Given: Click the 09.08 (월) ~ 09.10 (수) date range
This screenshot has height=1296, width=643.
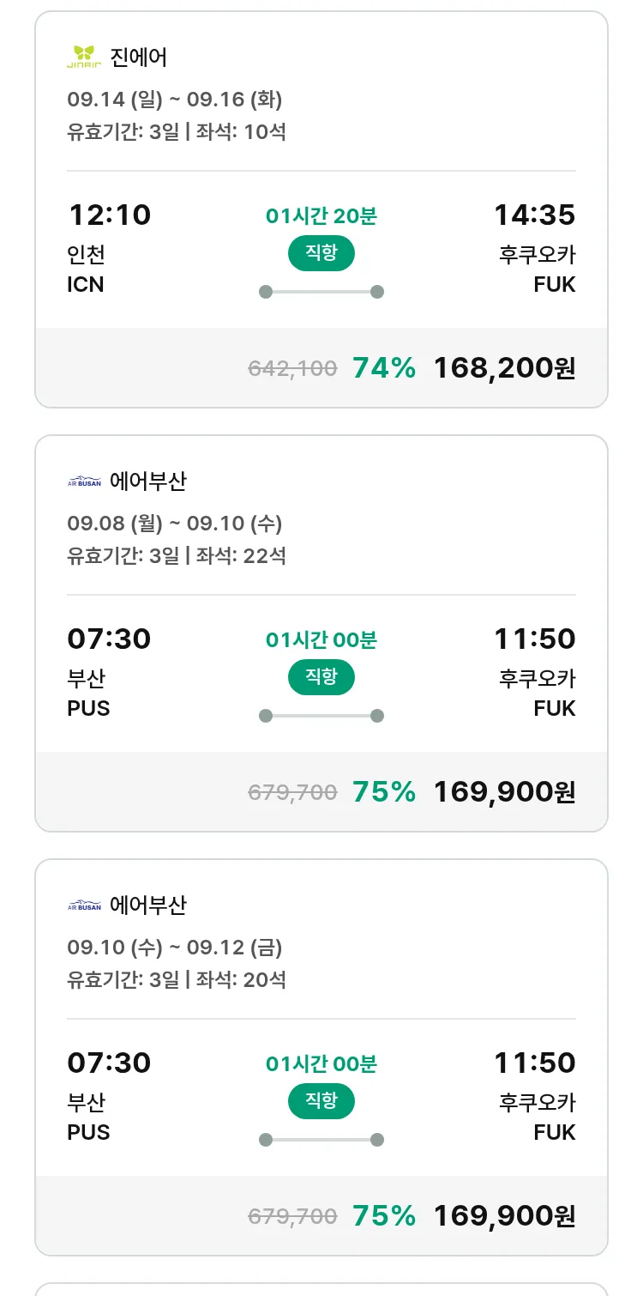Looking at the screenshot, I should click(175, 524).
